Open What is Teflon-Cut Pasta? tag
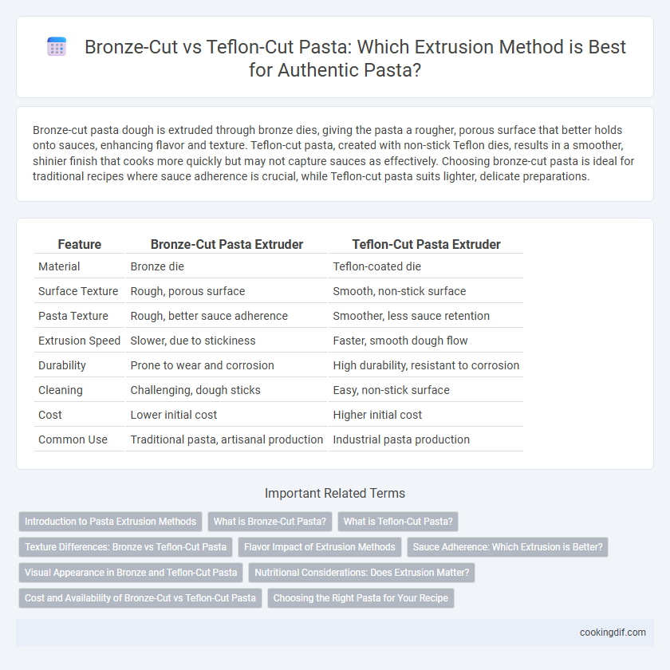Image resolution: width=670 pixels, height=670 pixels. [398, 522]
